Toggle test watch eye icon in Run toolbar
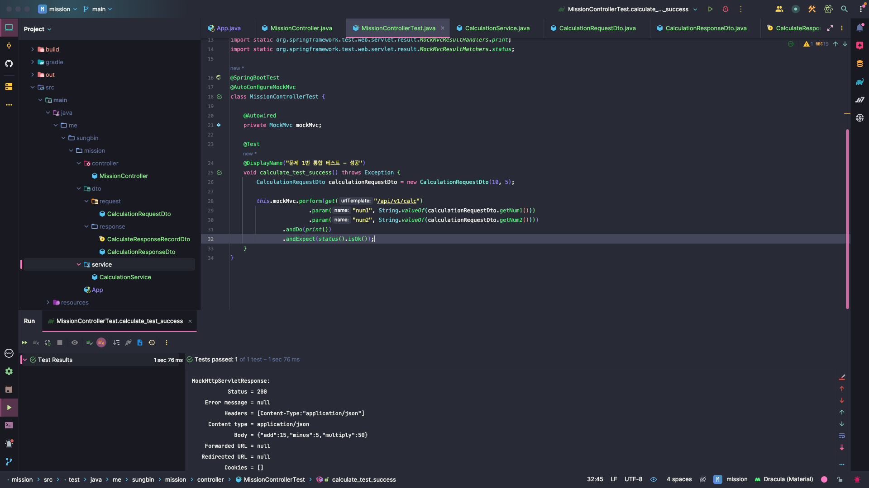The width and height of the screenshot is (869, 488). 75,343
